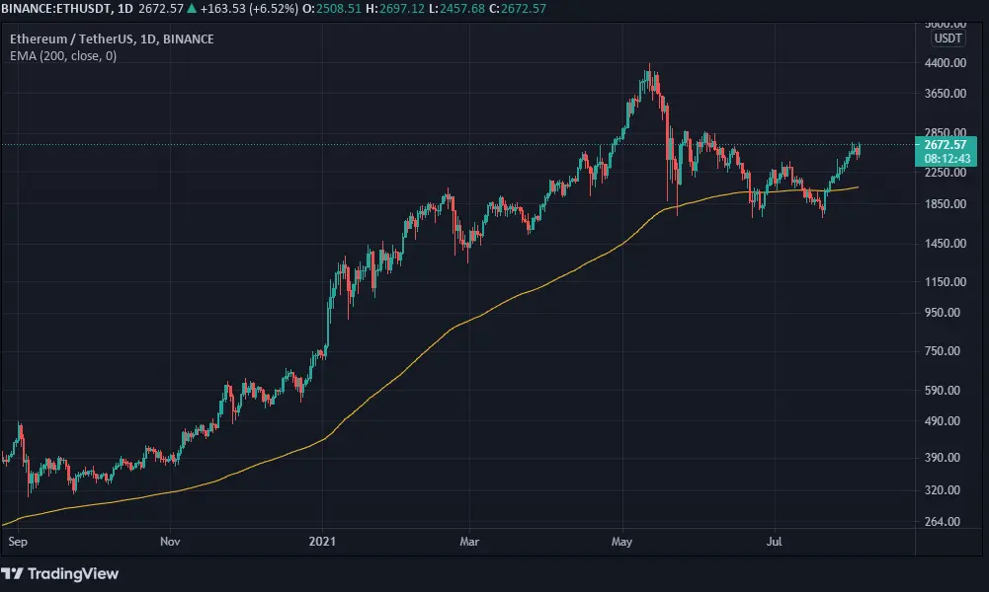Click the 1450.00 price axis label
This screenshot has height=592, width=989.
point(945,244)
